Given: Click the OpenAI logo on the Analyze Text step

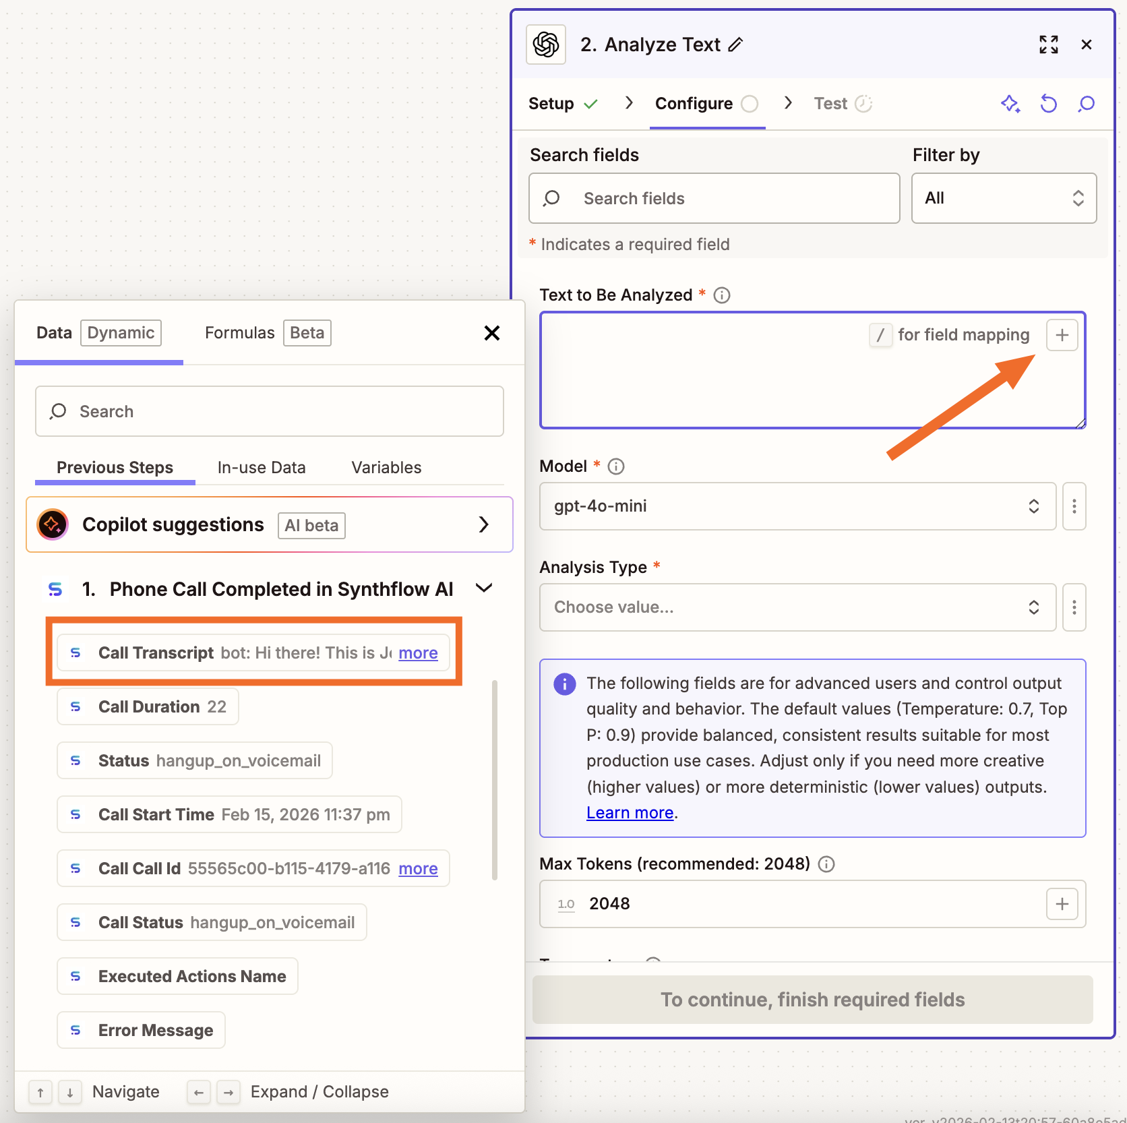Looking at the screenshot, I should 546,44.
